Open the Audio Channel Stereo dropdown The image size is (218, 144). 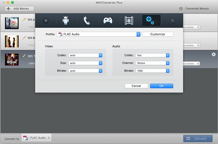point(153,63)
